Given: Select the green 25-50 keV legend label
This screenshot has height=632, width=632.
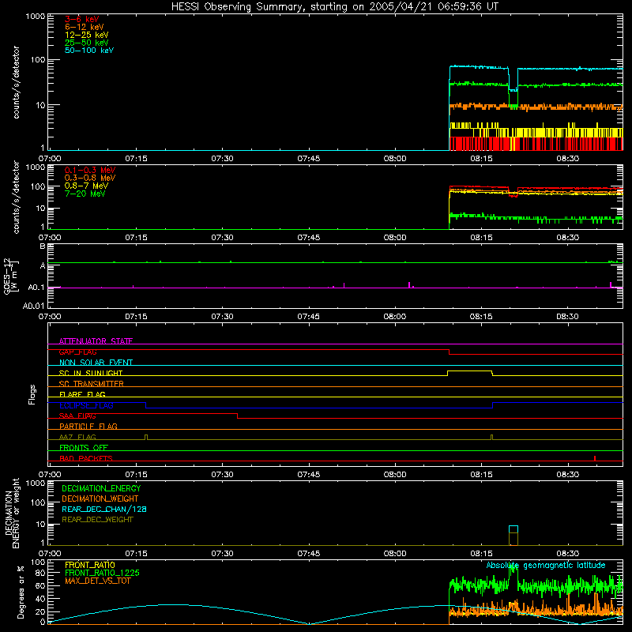Looking at the screenshot, I should (87, 43).
